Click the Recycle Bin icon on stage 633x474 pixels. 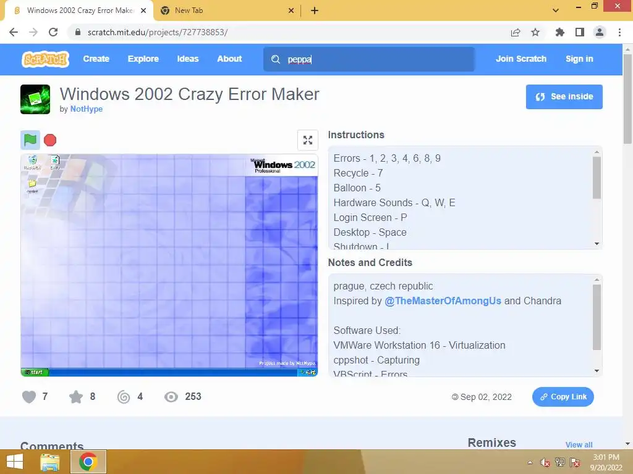[x=32, y=162]
